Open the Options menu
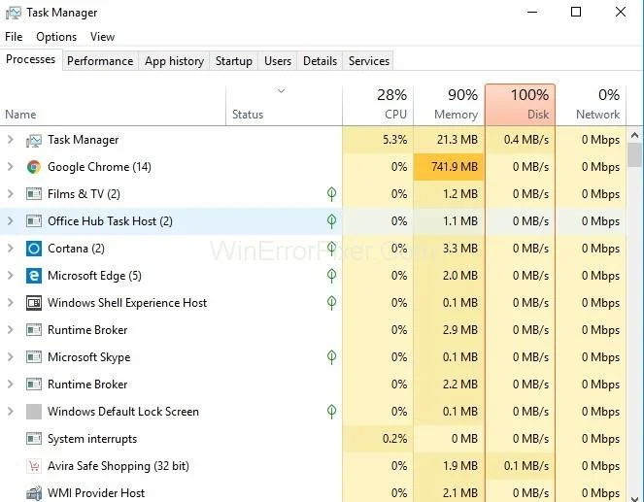 click(x=56, y=37)
